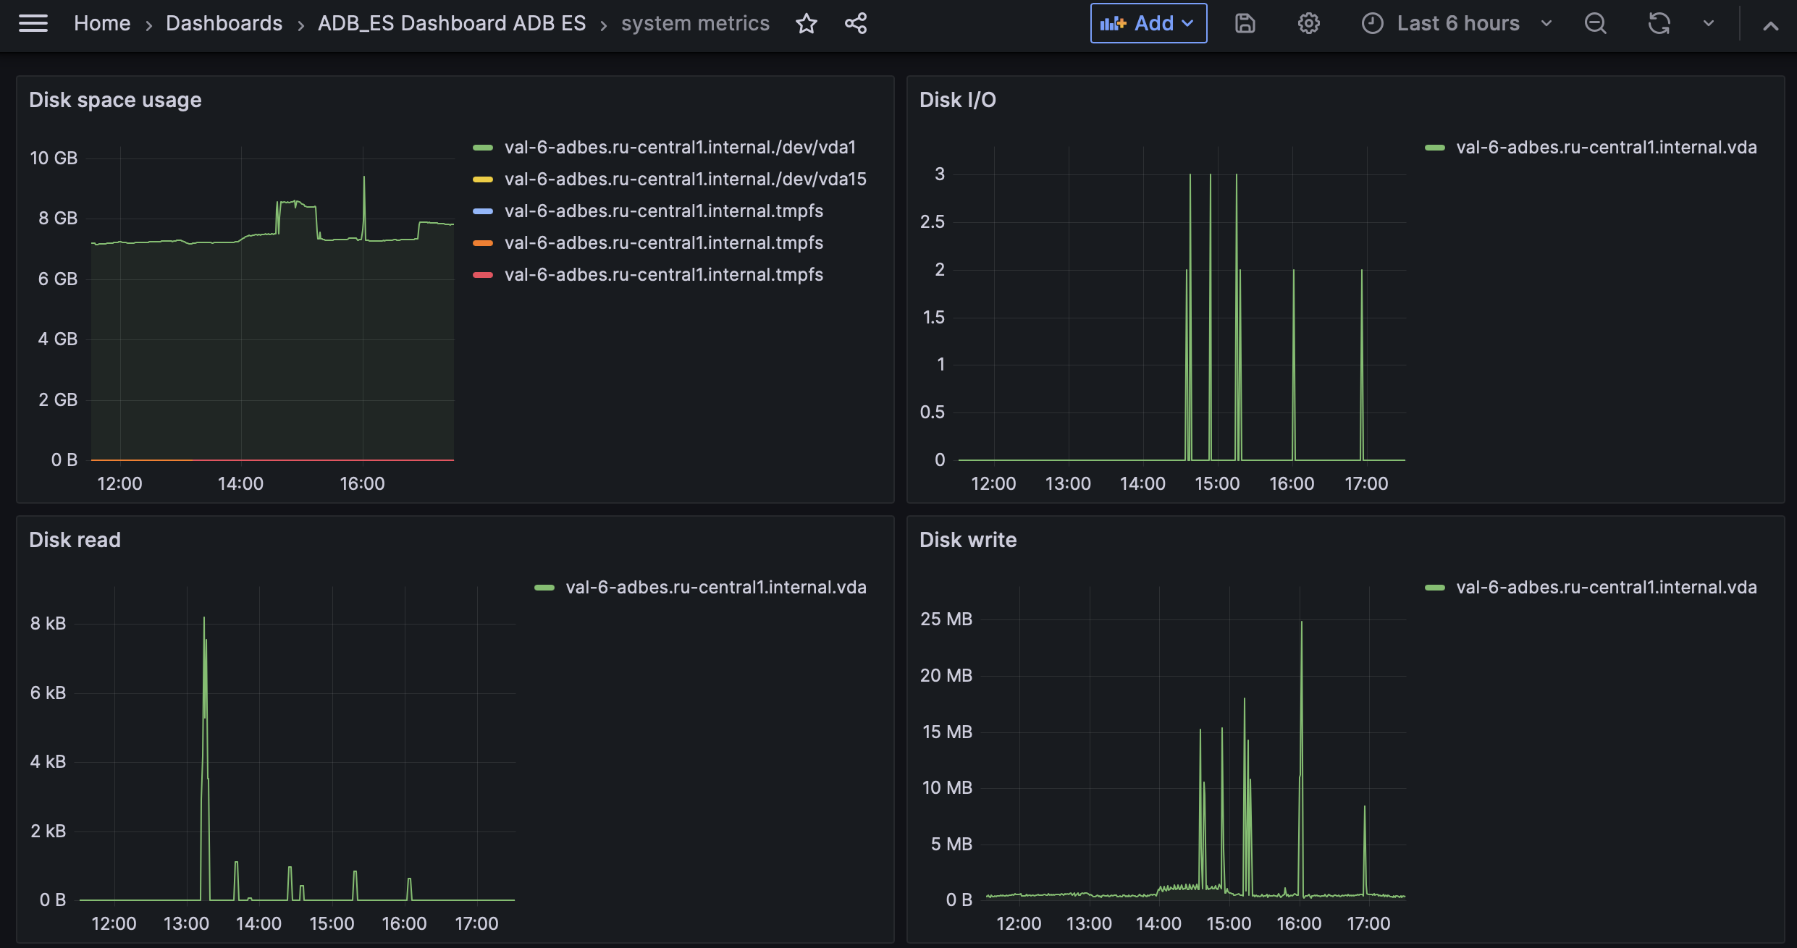This screenshot has height=948, width=1797.
Task: Open ADB_ES Dashboard ADB ES from breadcrumb
Action: coord(450,22)
